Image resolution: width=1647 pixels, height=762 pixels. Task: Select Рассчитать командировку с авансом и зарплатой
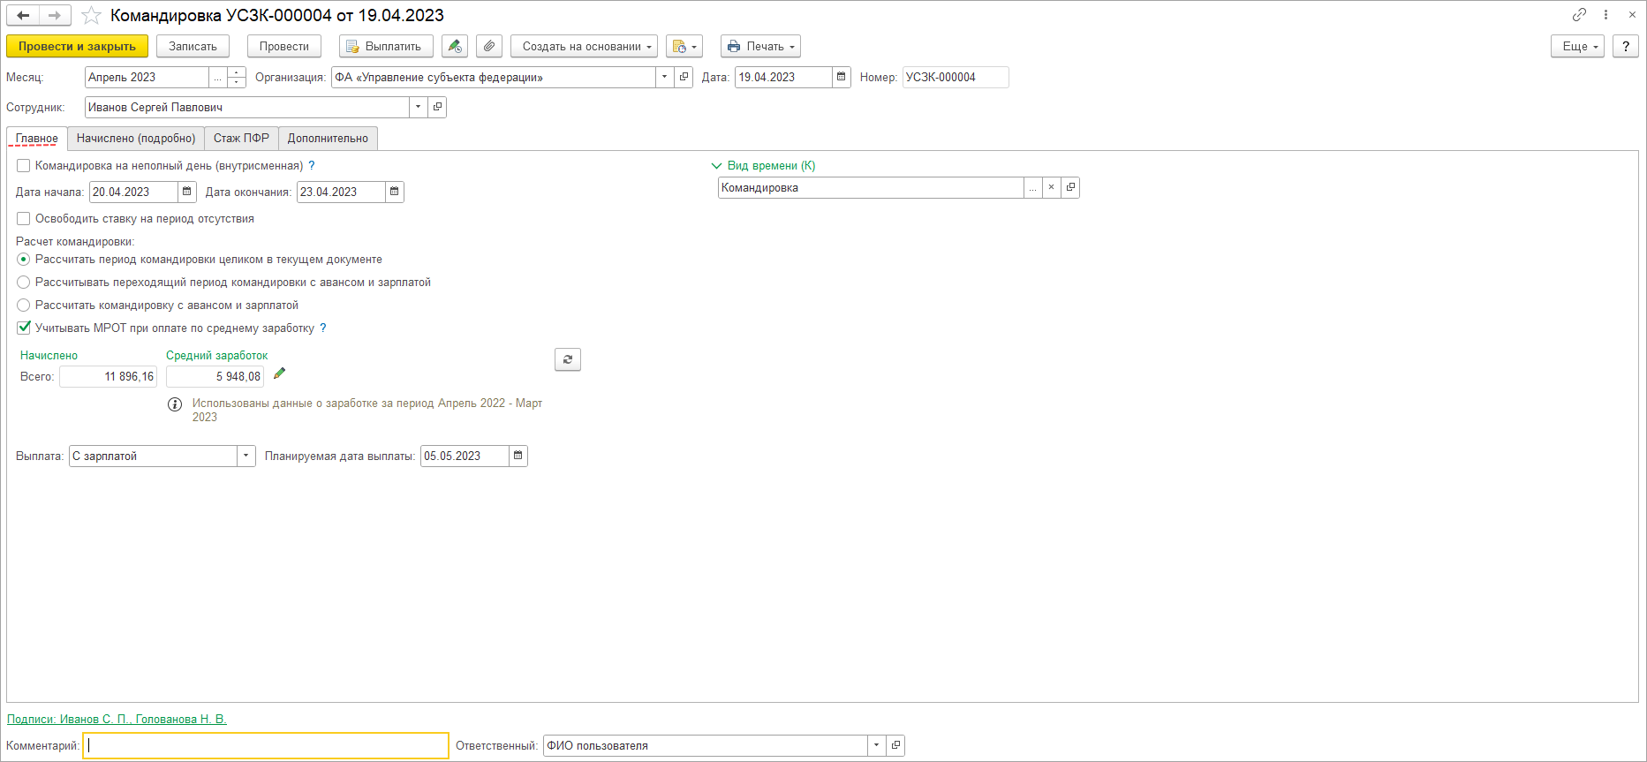(24, 306)
